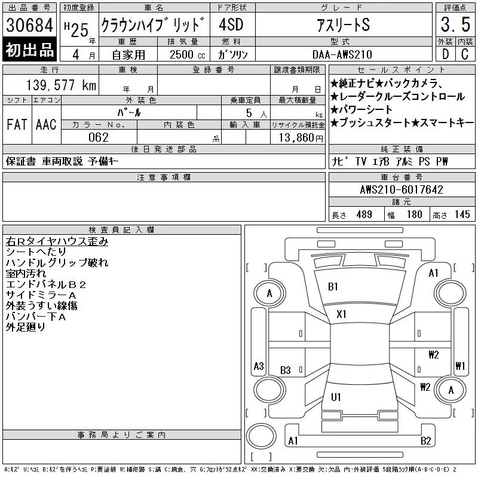Viewport: 478px width, 478px height.
Task: Click mileage 139,577 km
Action: click(x=61, y=85)
